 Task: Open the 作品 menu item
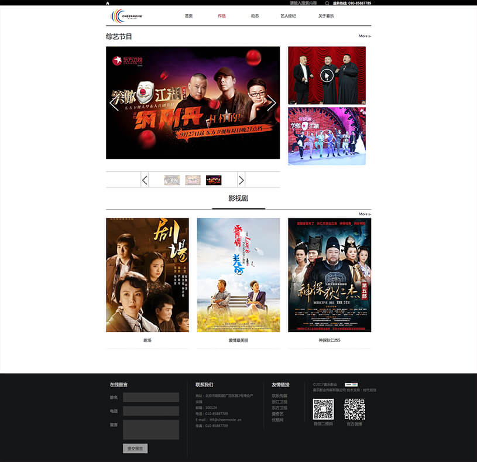[222, 16]
